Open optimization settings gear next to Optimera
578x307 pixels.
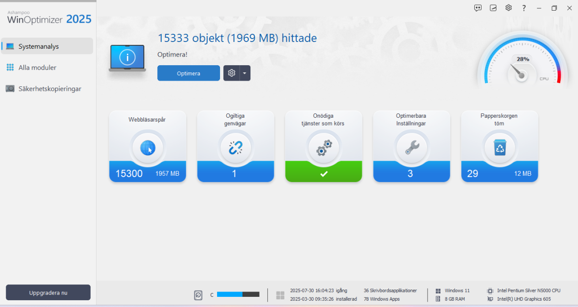click(x=232, y=73)
